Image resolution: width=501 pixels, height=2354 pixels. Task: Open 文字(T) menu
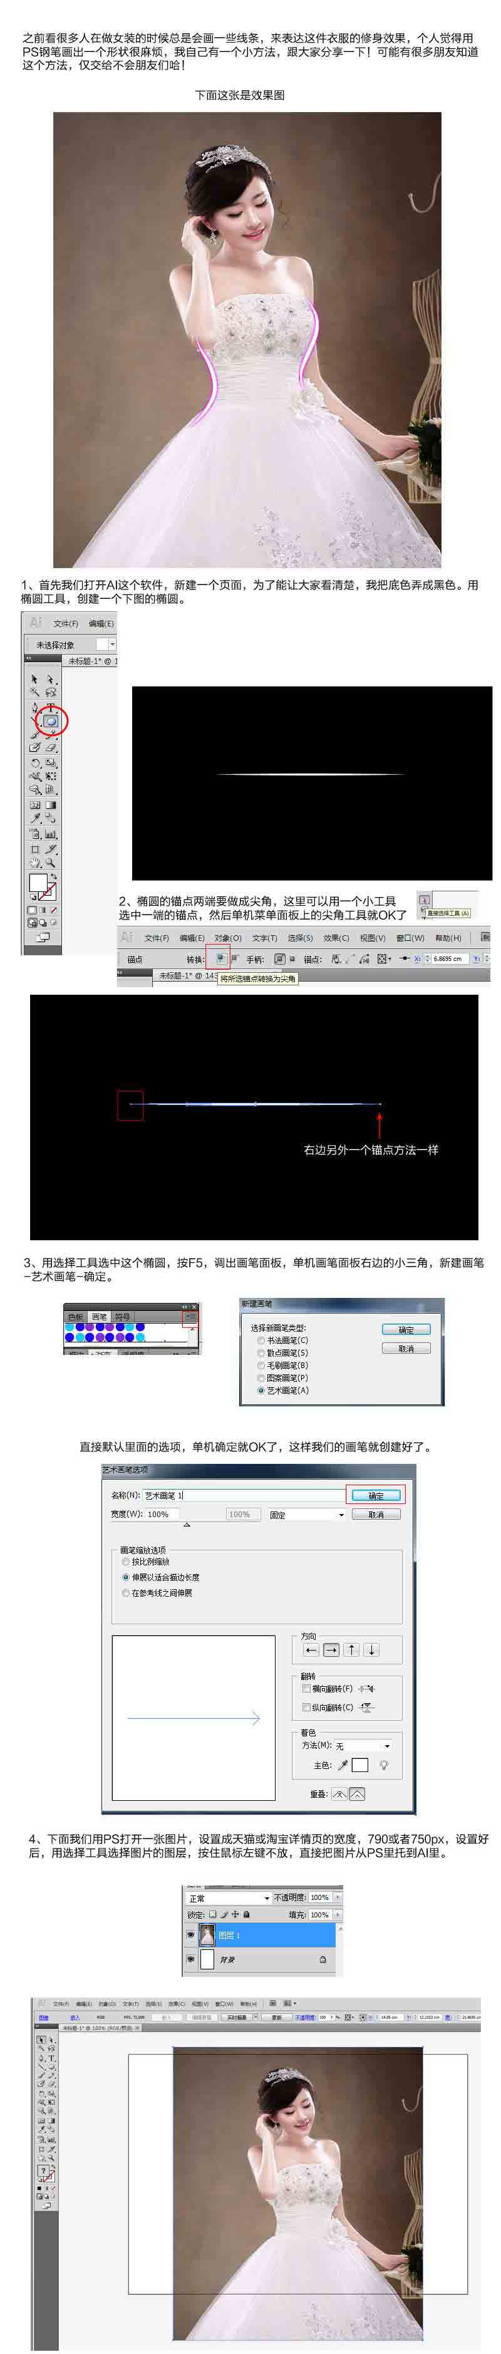point(264,938)
